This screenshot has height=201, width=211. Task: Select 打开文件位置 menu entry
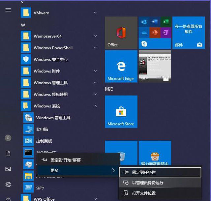tap(160, 193)
